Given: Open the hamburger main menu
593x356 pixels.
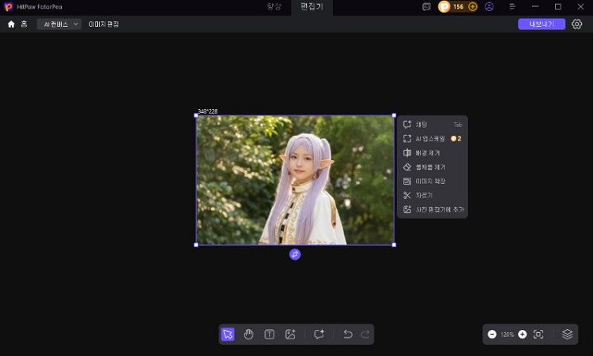Looking at the screenshot, I should point(512,7).
